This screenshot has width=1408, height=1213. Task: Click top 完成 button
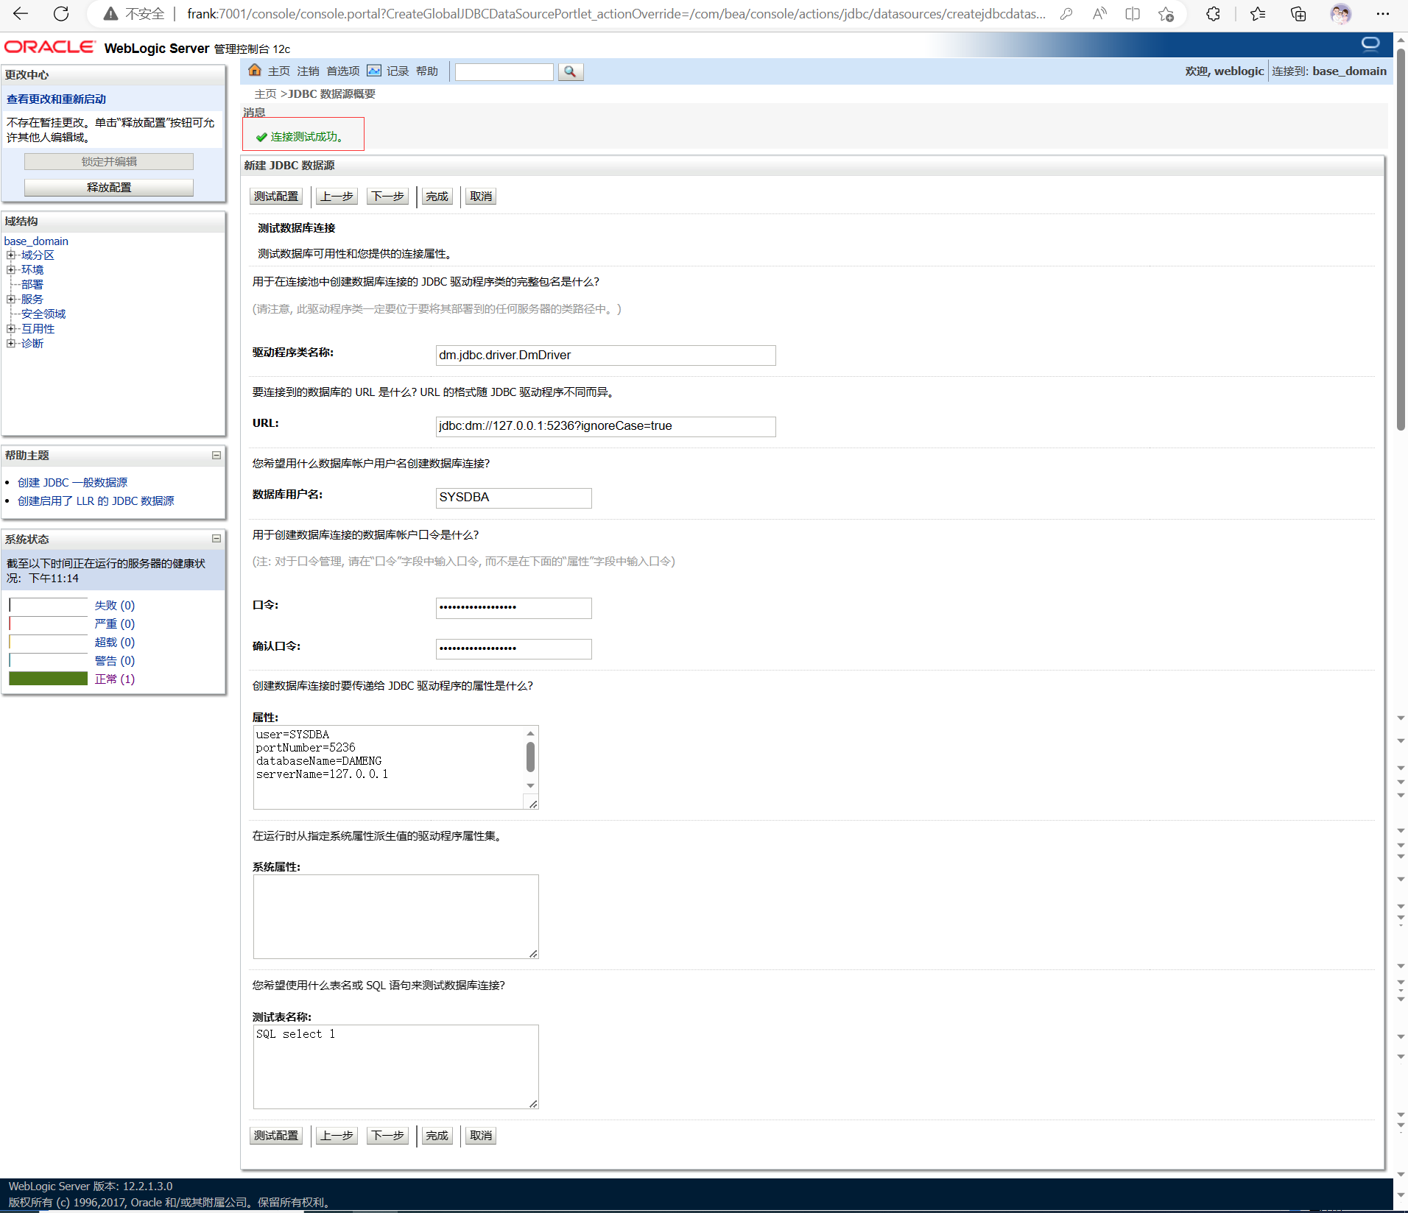[437, 197]
